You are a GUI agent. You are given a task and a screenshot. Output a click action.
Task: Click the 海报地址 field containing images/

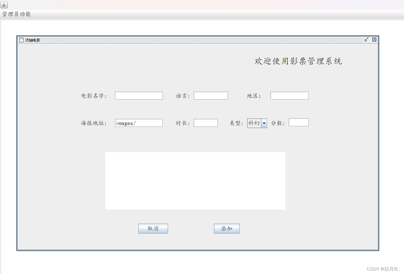pos(139,123)
